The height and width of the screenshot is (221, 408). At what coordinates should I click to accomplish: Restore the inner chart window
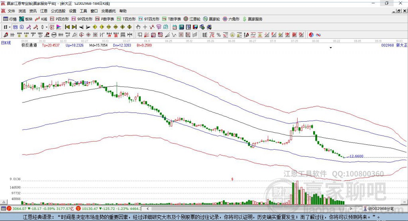[399, 11]
